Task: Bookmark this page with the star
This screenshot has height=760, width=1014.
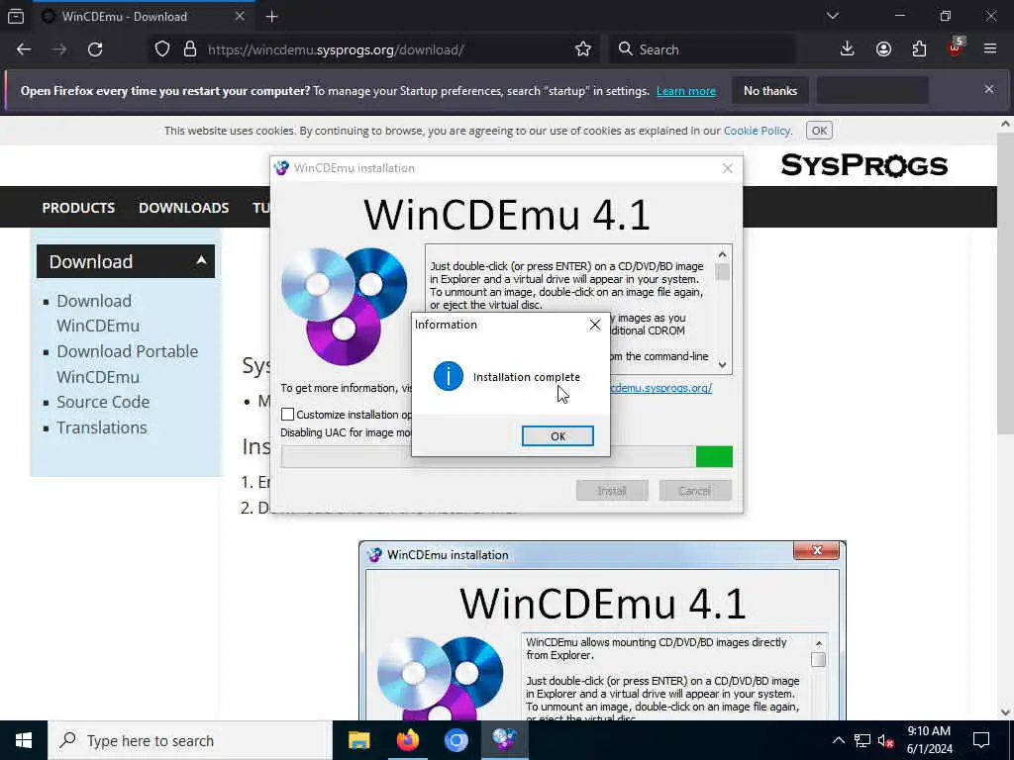Action: tap(583, 49)
